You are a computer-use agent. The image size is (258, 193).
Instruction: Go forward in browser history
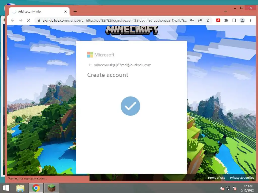21,20
